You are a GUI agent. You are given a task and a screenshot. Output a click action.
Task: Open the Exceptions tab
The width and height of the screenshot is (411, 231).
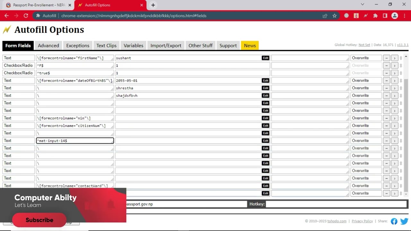click(x=78, y=46)
